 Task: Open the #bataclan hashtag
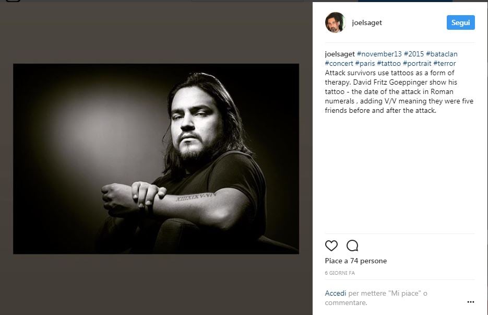click(x=442, y=54)
